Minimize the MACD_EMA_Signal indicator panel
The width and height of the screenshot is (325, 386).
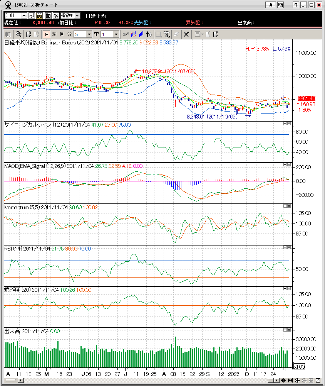pyautogui.click(x=285, y=164)
